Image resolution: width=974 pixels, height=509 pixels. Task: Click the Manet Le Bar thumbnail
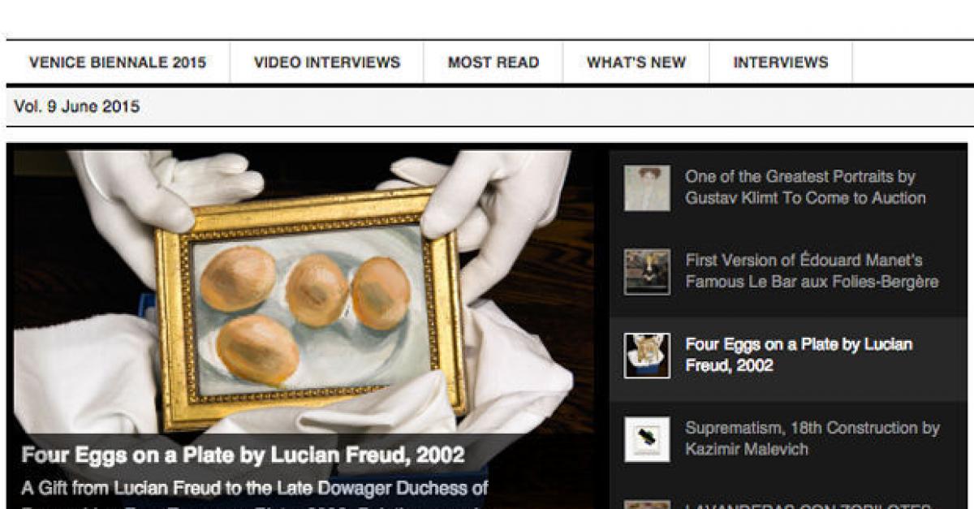[x=647, y=271]
